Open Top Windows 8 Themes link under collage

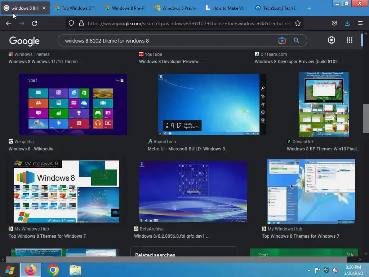[47, 236]
